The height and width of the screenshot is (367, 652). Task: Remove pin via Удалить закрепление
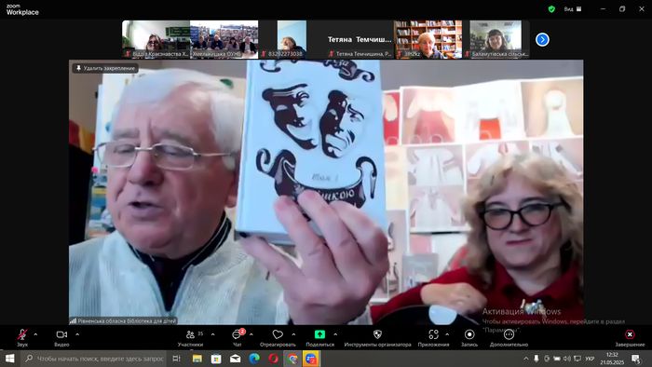105,68
